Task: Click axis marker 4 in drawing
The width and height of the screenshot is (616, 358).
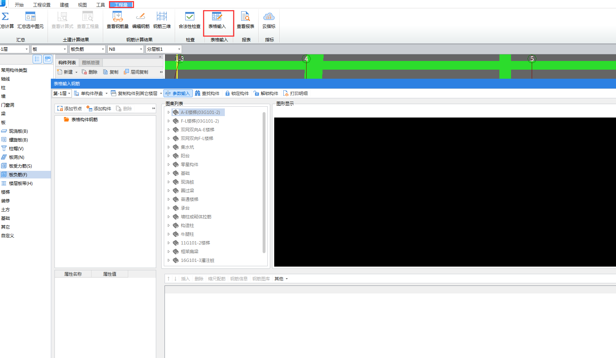Action: [x=306, y=59]
